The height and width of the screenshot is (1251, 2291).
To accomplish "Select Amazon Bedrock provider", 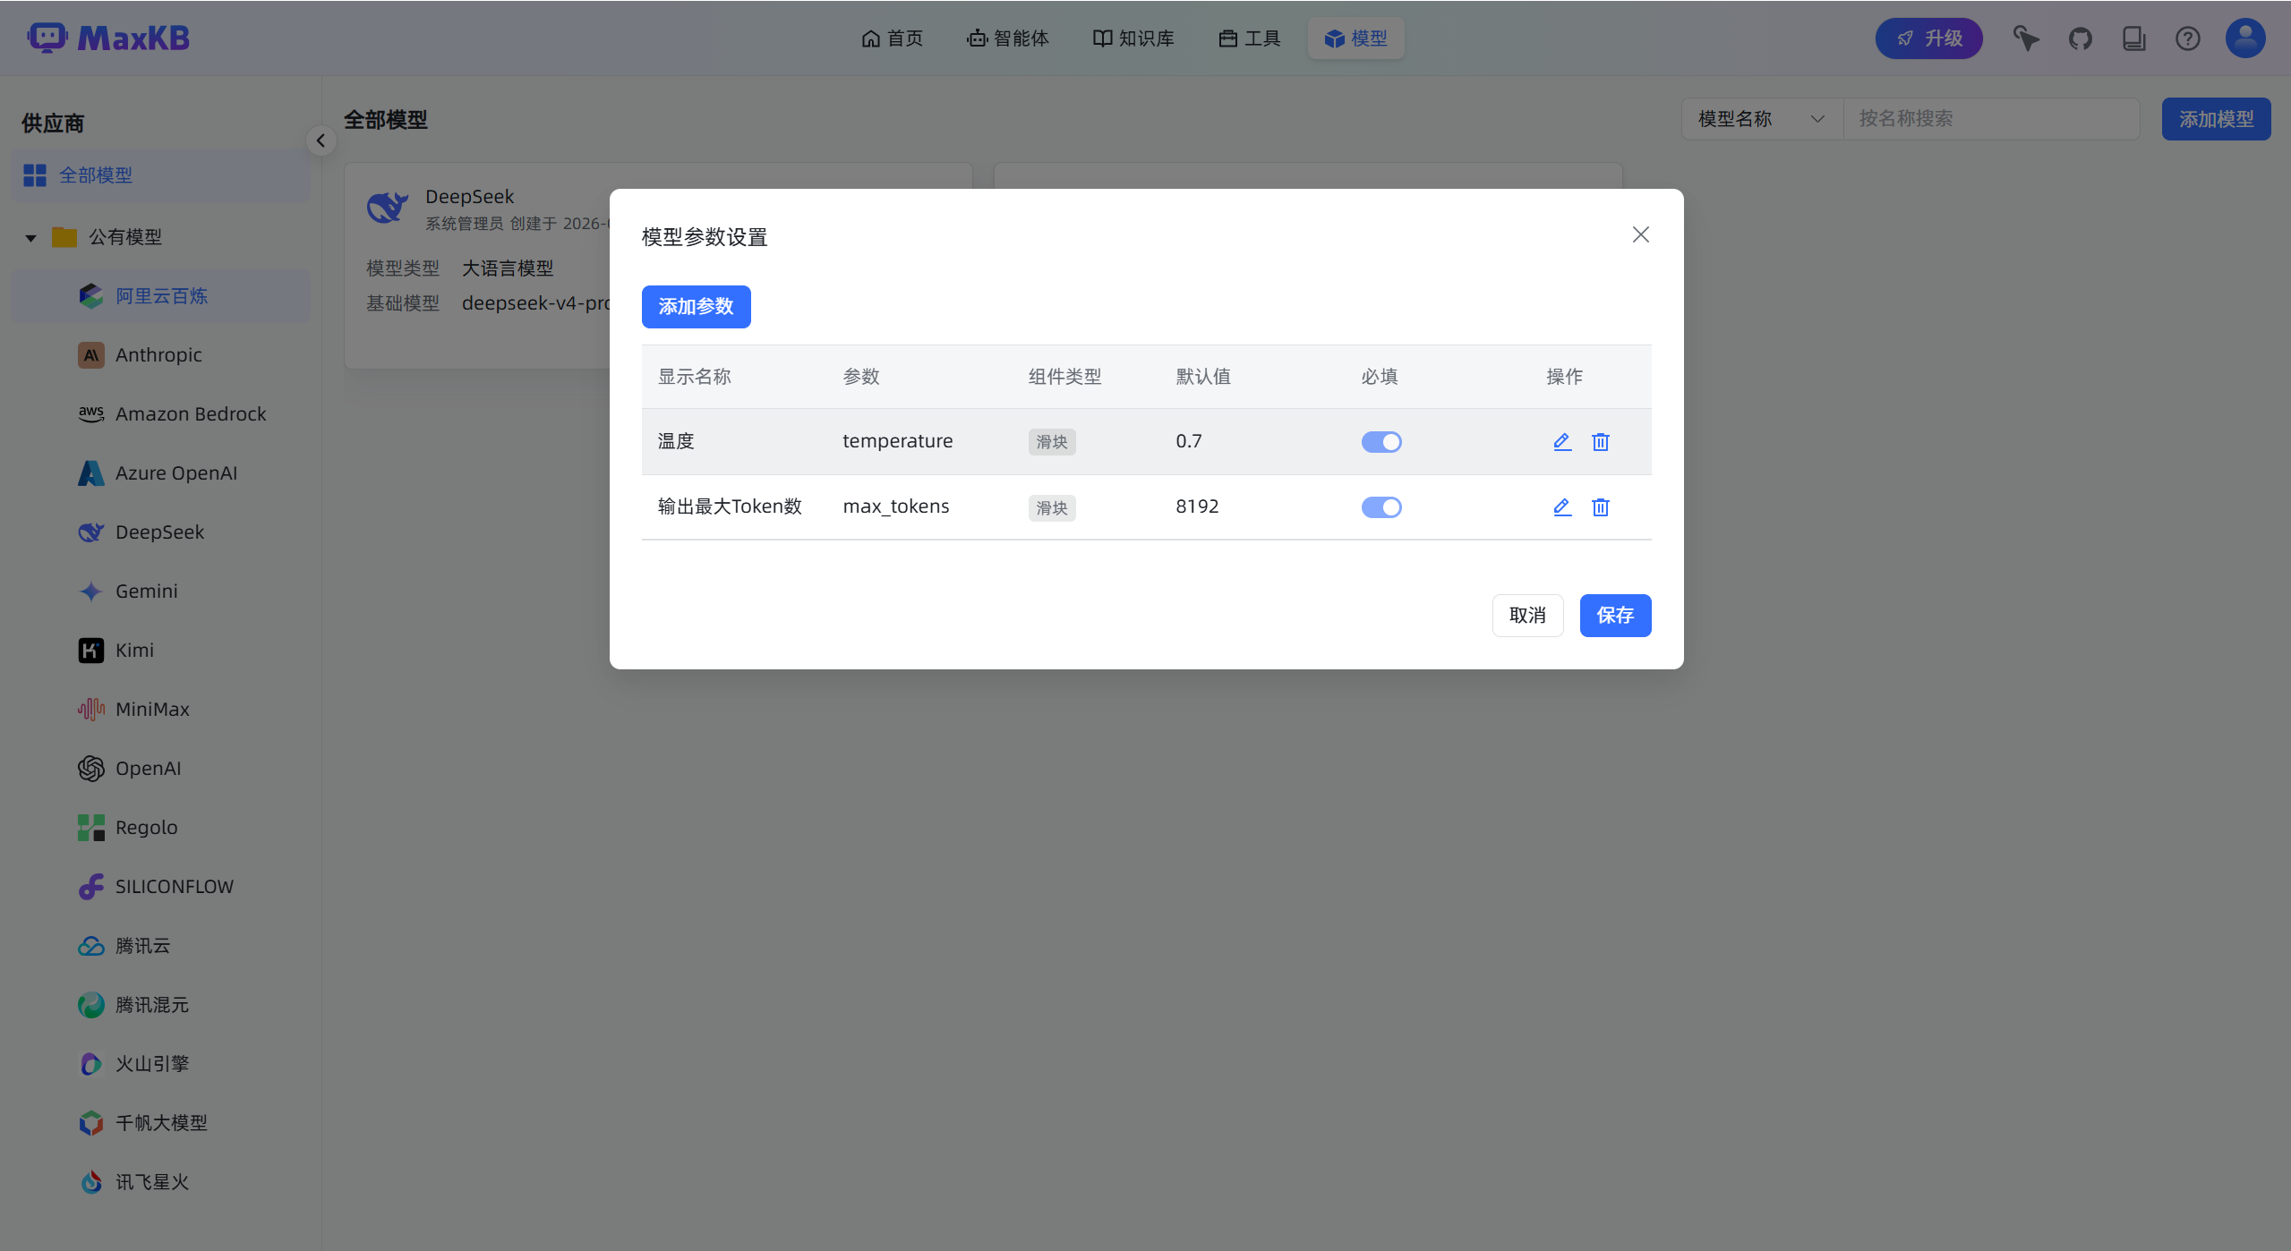I will coord(161,414).
